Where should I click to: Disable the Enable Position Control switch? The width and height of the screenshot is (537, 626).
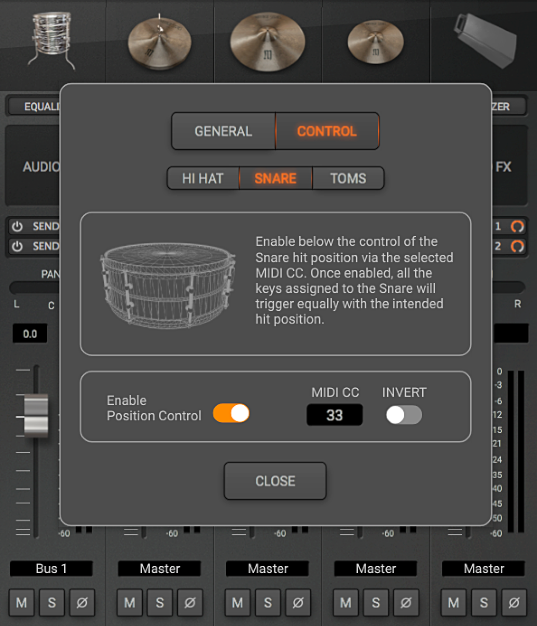tap(231, 413)
